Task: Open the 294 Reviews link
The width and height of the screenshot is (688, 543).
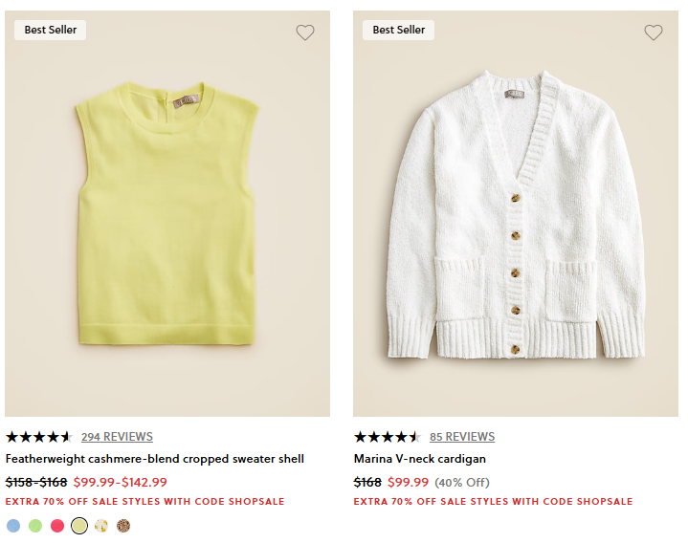Action: 117,437
